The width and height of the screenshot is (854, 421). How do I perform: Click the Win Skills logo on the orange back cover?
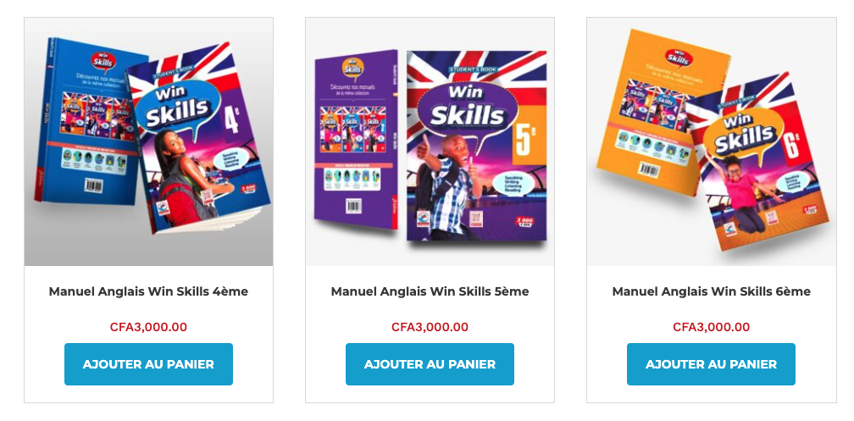(x=678, y=58)
